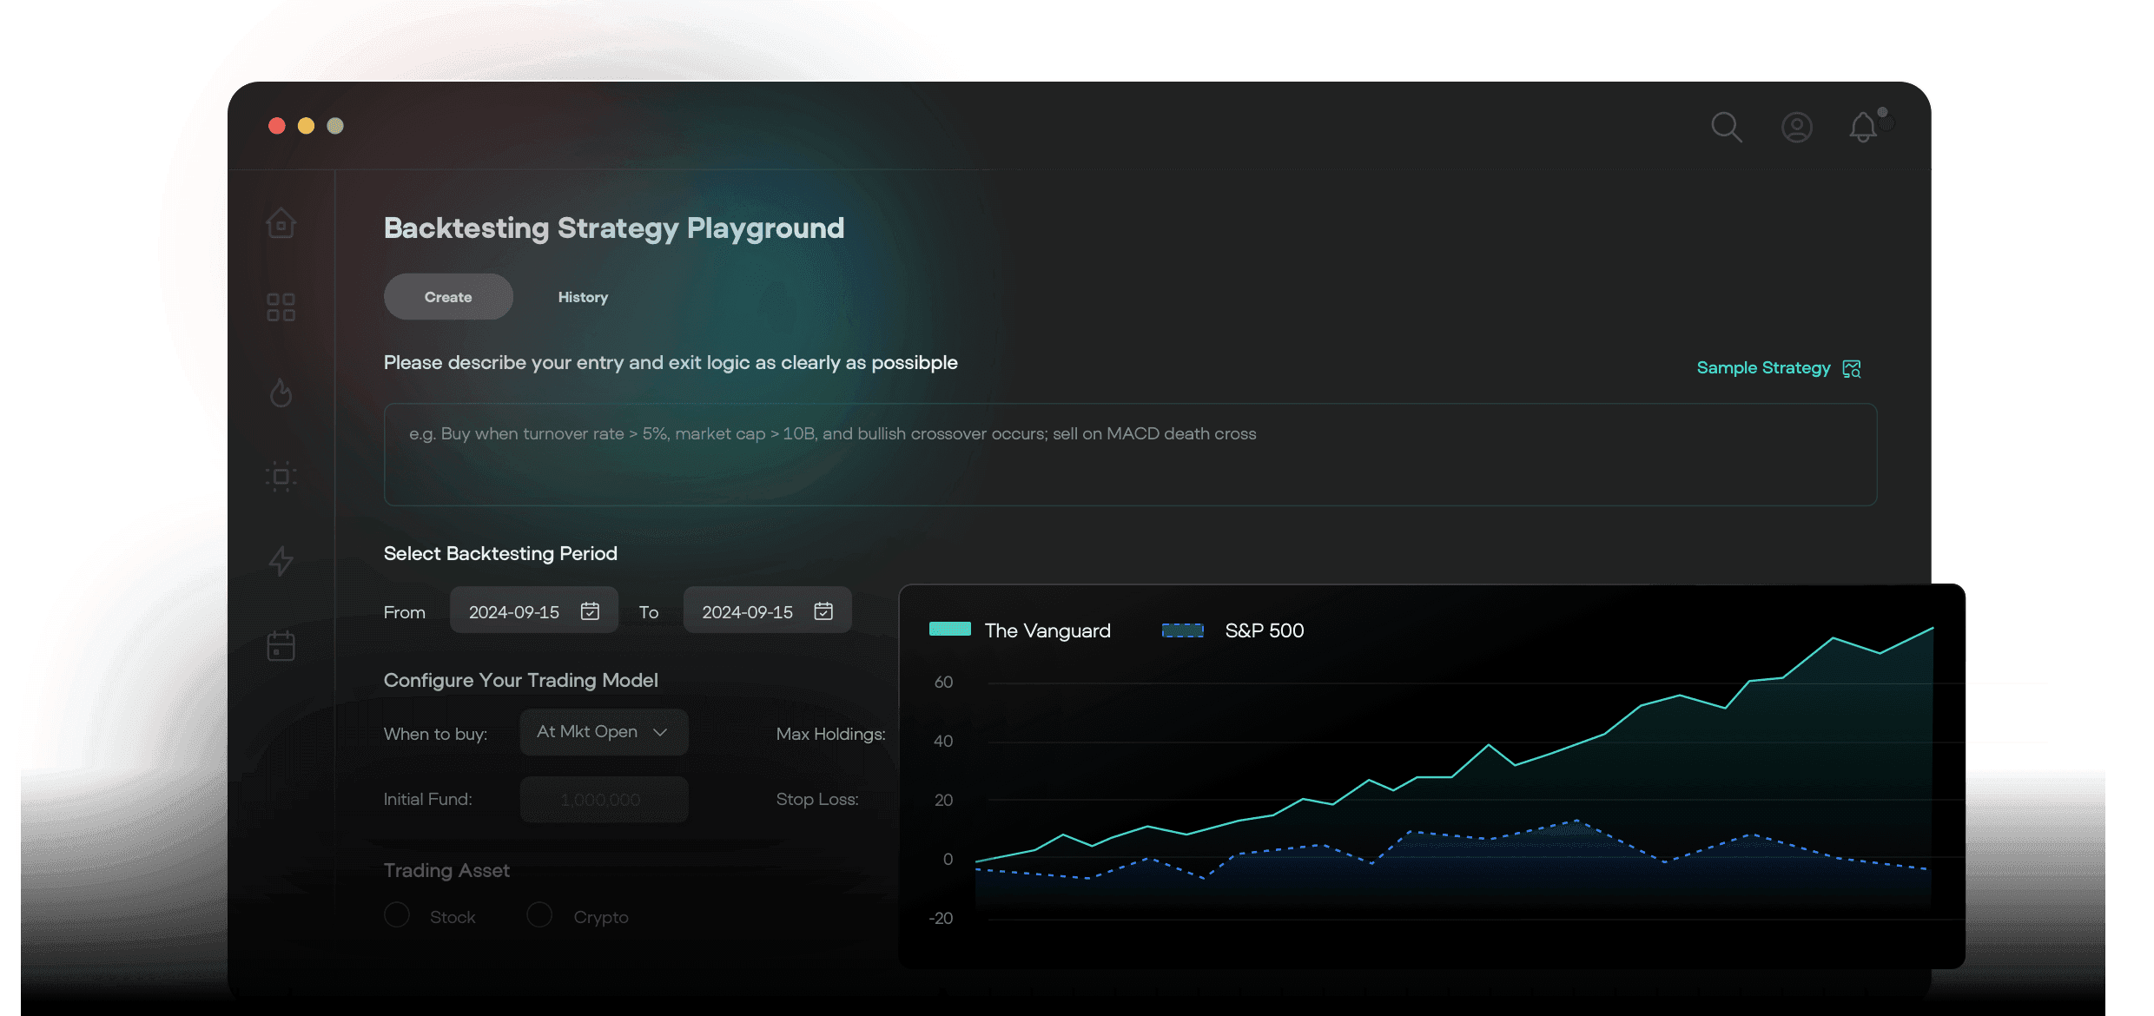This screenshot has height=1016, width=2154.
Task: Click the S&P 500 legend swatch
Action: [1183, 630]
